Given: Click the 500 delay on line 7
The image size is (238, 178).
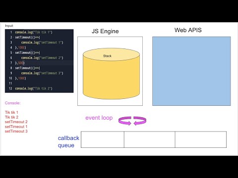Looking at the screenshot, I should coord(20,63).
